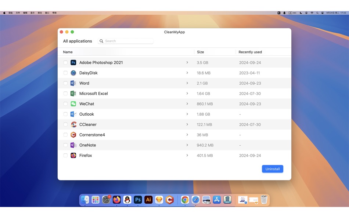
Task: Open App Store from the dock
Action: [217, 200]
